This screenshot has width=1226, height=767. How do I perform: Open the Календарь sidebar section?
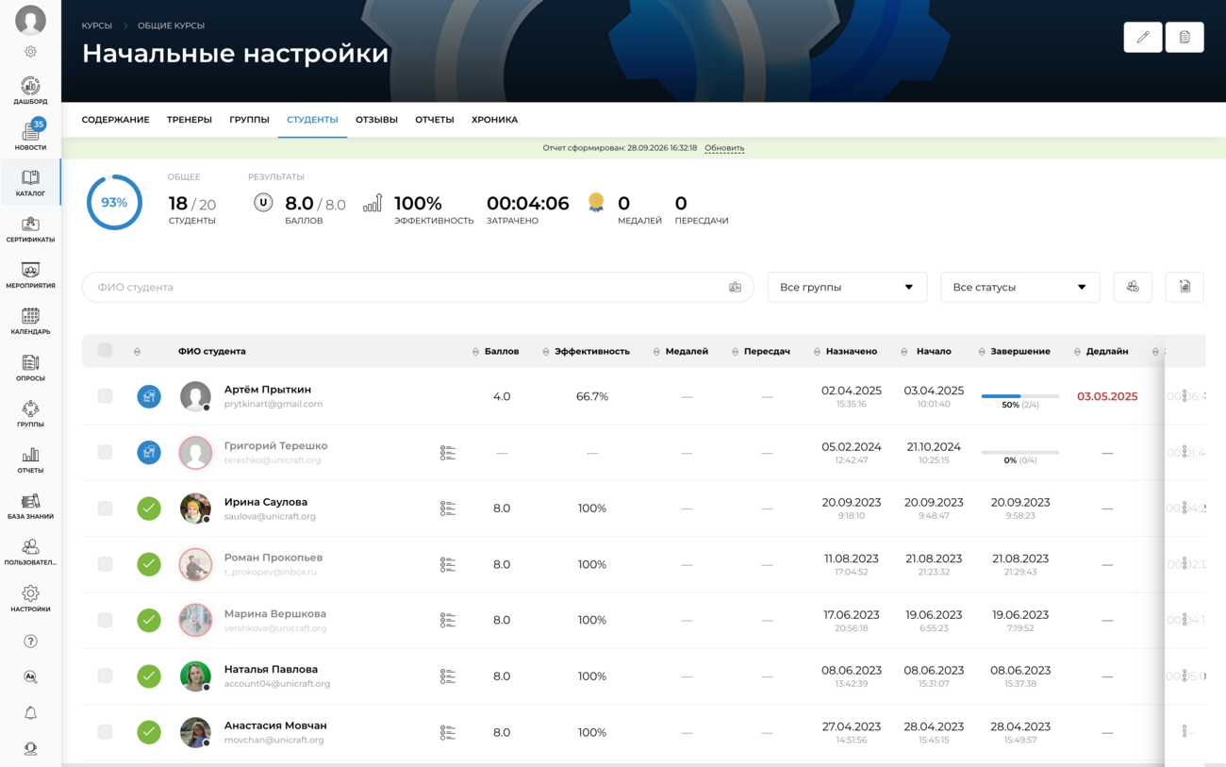pos(30,321)
